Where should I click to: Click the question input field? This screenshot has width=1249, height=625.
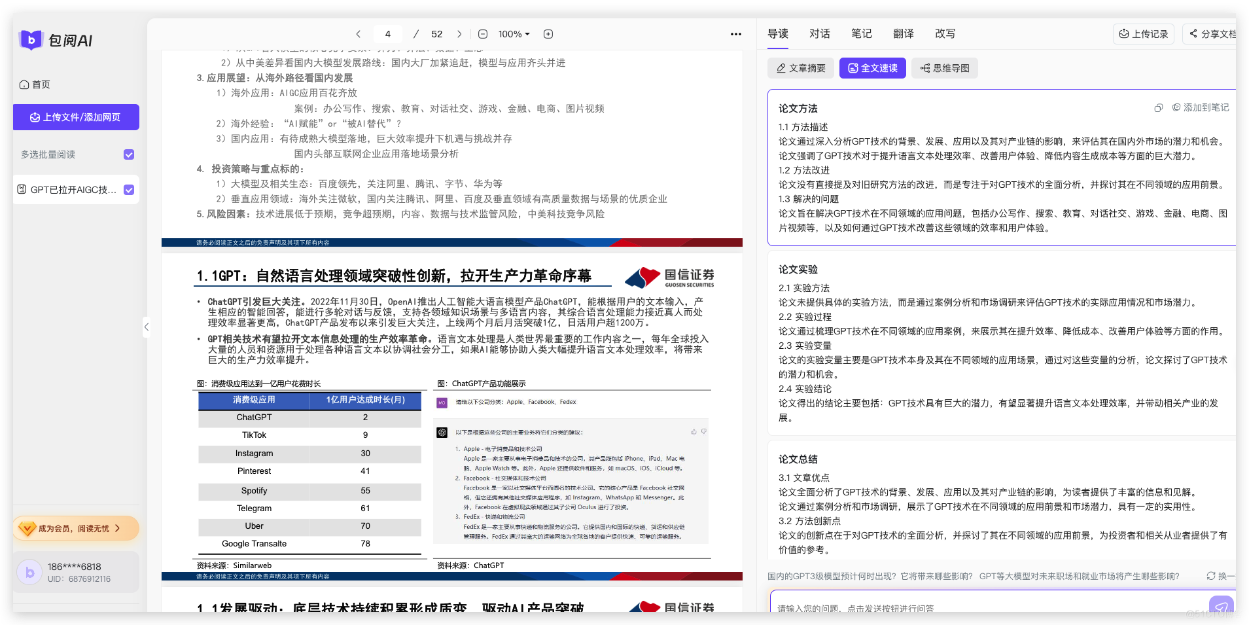click(x=988, y=607)
